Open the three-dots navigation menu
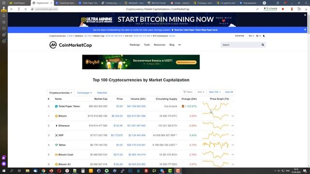Screen dimensions: 310x174 pos(179,45)
